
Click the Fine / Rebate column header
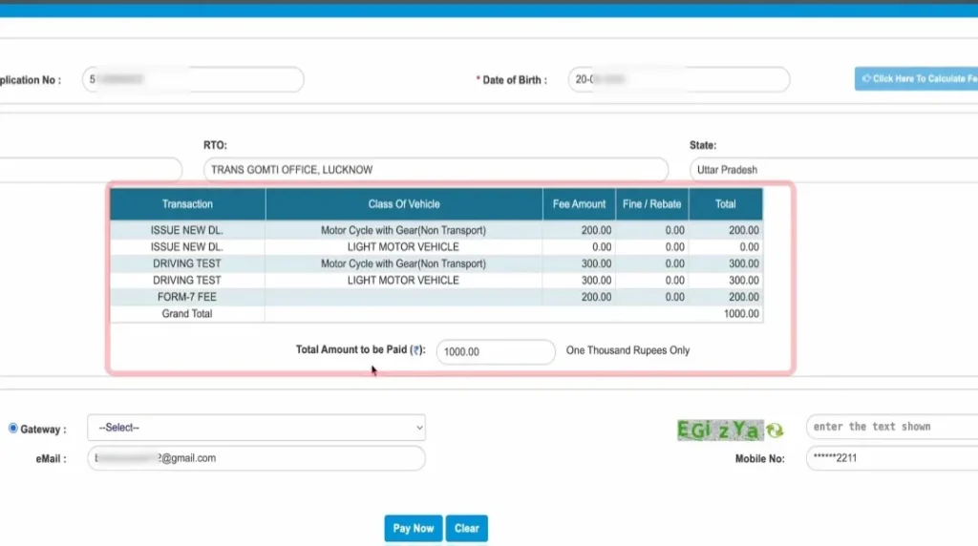pos(651,204)
